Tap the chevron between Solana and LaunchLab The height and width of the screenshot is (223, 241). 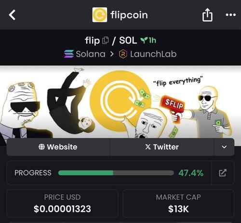click(x=112, y=54)
